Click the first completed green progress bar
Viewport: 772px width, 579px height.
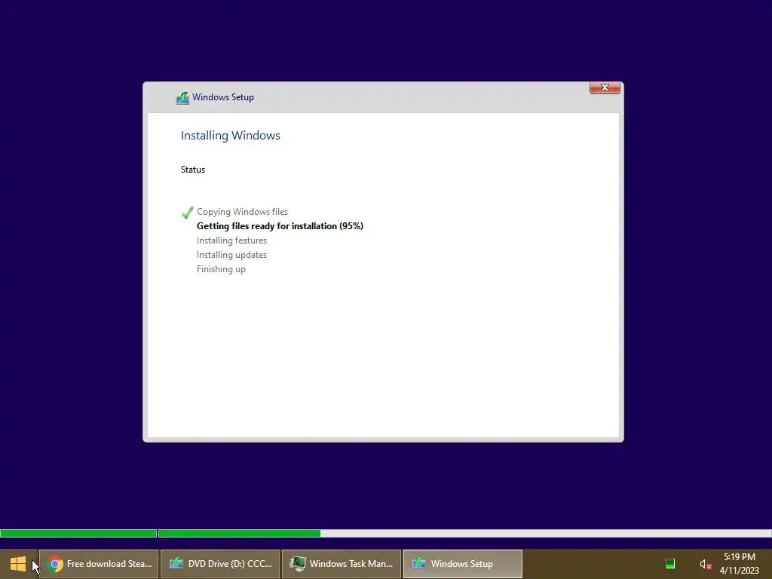click(x=78, y=533)
